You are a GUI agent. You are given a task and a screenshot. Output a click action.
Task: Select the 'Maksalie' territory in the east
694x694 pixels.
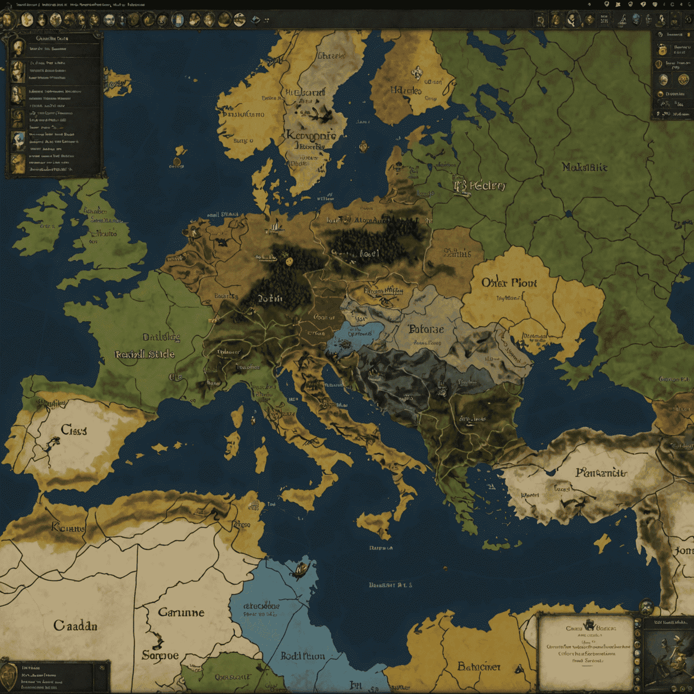point(585,167)
